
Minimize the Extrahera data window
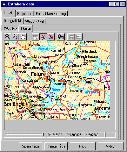point(111,4)
